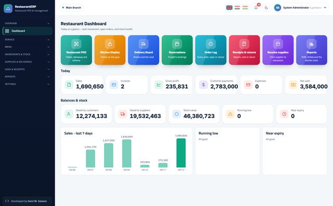
Task: Click the Gross profit value 235,831
Action: 177,87
